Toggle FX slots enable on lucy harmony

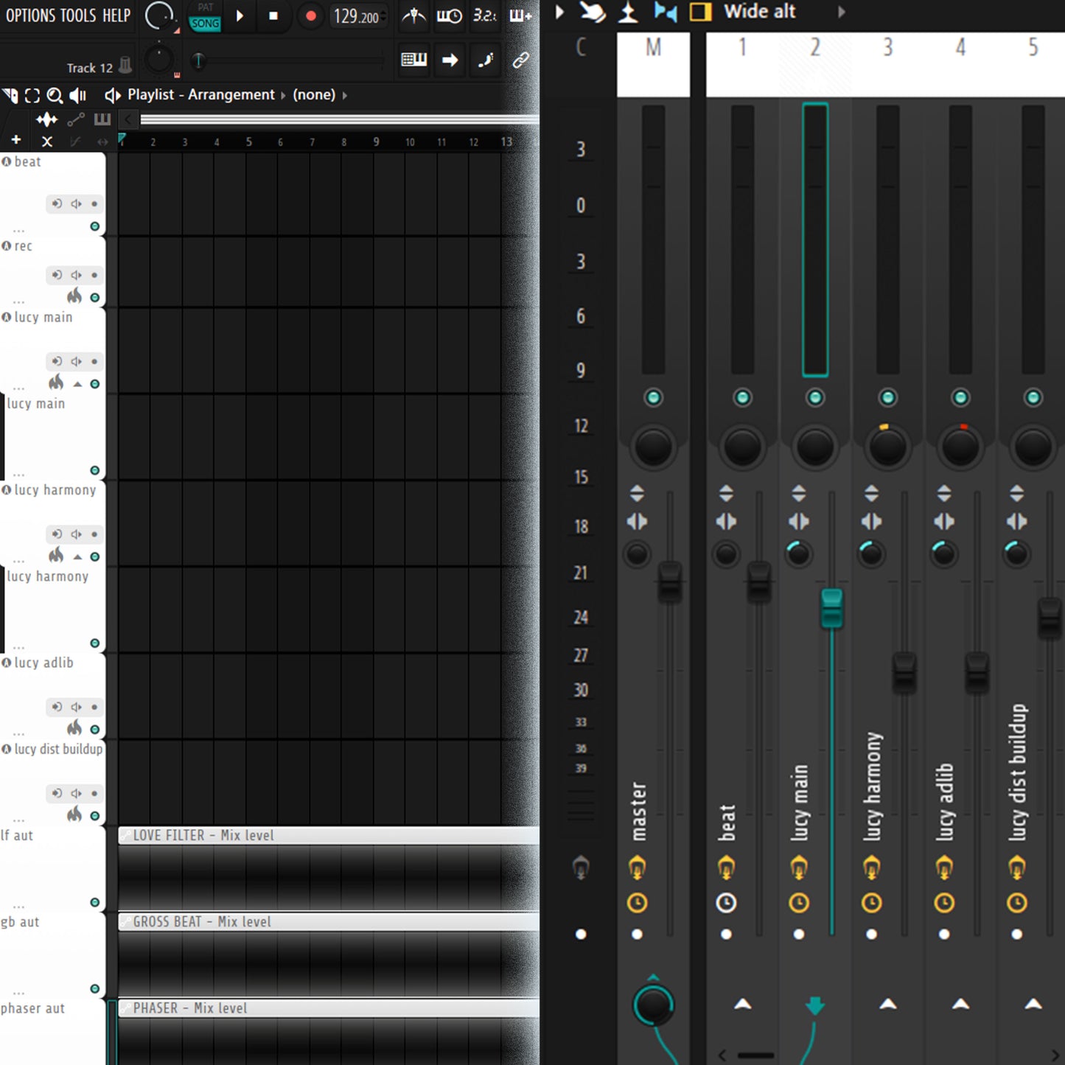[x=872, y=868]
